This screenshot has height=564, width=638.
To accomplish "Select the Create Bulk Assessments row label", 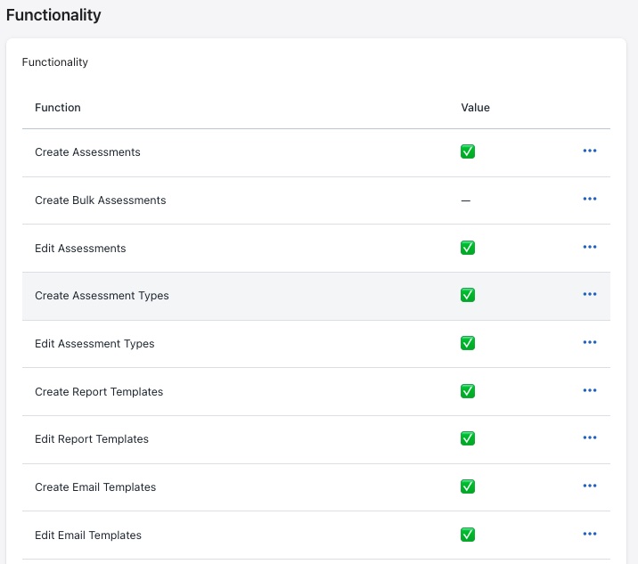I will (100, 200).
